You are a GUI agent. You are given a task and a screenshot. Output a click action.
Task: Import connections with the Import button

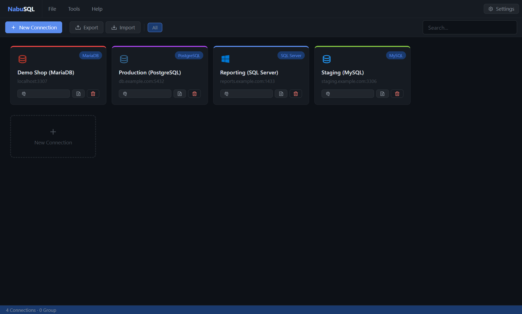pyautogui.click(x=123, y=27)
